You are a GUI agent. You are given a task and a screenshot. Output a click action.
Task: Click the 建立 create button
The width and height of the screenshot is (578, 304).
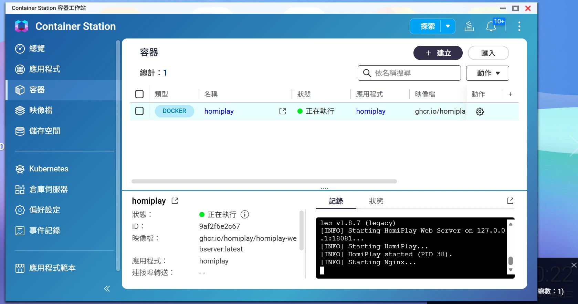(x=438, y=53)
